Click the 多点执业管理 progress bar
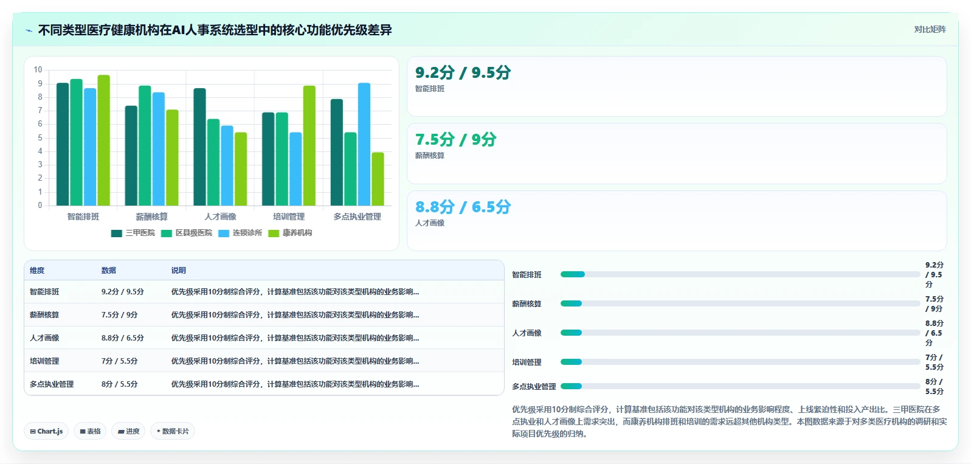 740,386
